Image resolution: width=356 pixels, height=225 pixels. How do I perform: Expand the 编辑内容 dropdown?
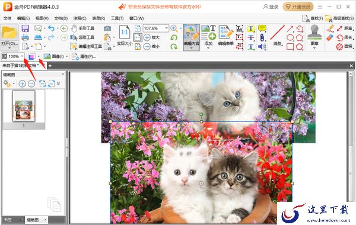192,49
